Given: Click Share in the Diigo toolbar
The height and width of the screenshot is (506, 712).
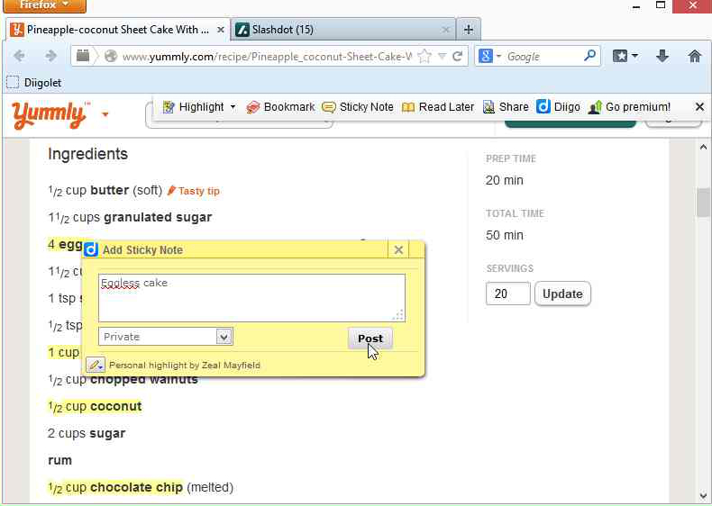Looking at the screenshot, I should click(x=506, y=107).
